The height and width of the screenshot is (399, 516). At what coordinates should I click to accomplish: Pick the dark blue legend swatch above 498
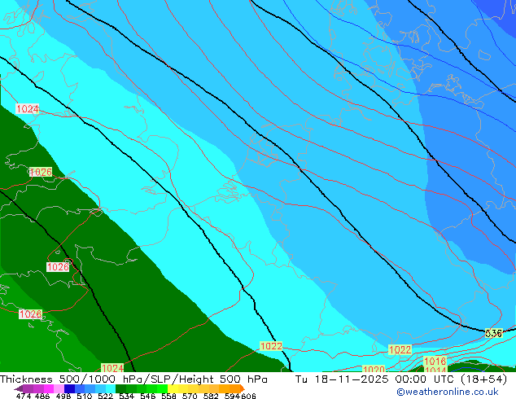click(x=69, y=388)
